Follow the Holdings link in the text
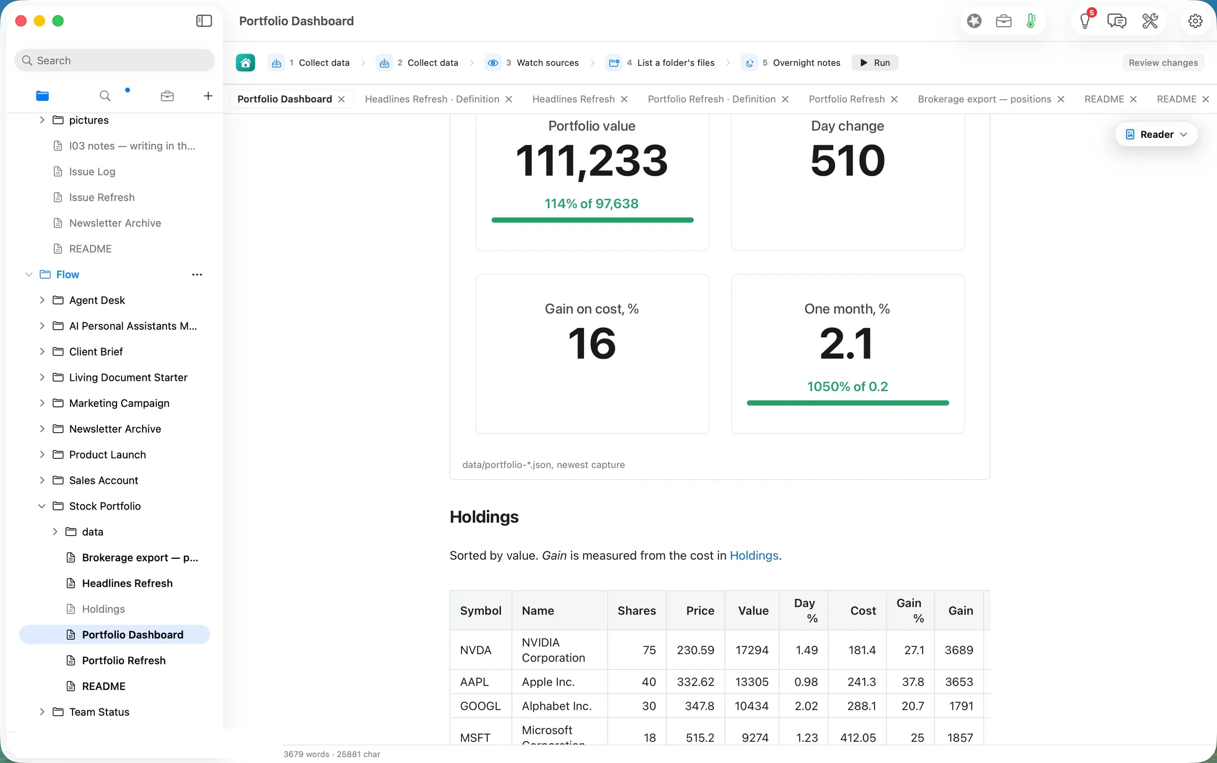 click(754, 556)
